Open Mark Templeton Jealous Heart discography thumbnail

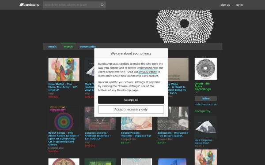pyautogui.click(x=206, y=127)
